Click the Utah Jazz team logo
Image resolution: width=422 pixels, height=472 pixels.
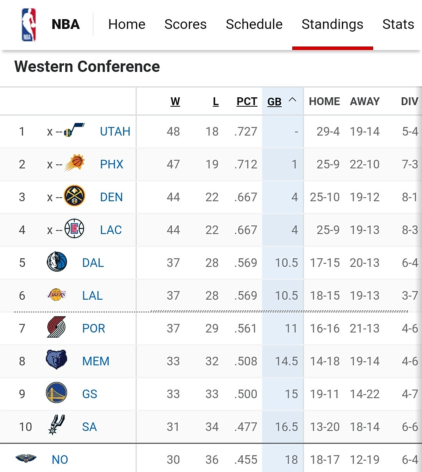tap(74, 131)
